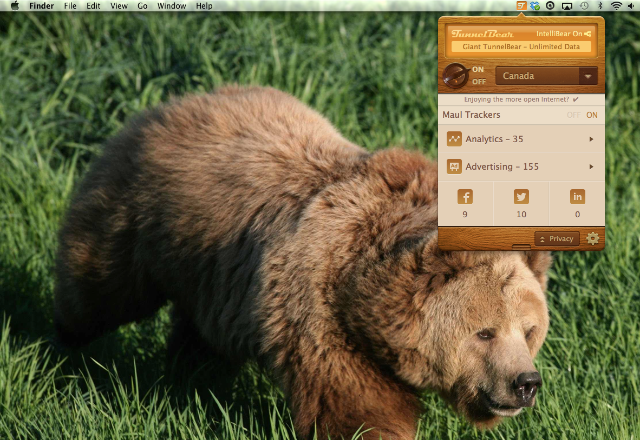Click the Maul Trackers label
Screen dimensions: 640x440
click(x=472, y=115)
